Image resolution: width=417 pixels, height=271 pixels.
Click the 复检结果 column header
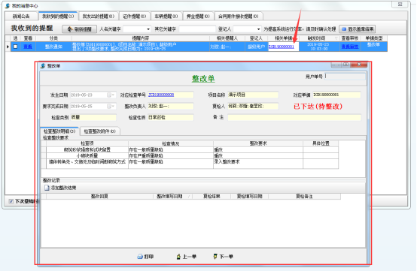tap(212, 196)
